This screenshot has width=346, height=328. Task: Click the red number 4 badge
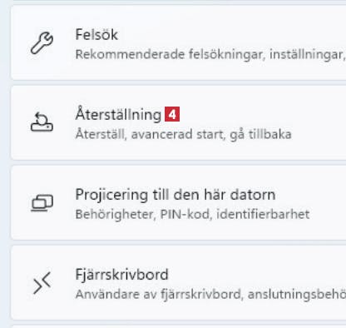coord(172,114)
